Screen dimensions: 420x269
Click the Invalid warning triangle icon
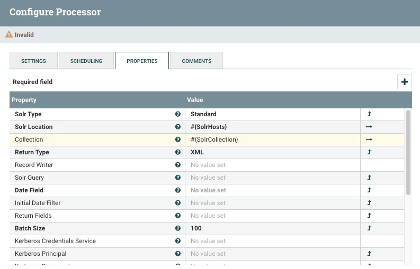click(x=9, y=34)
